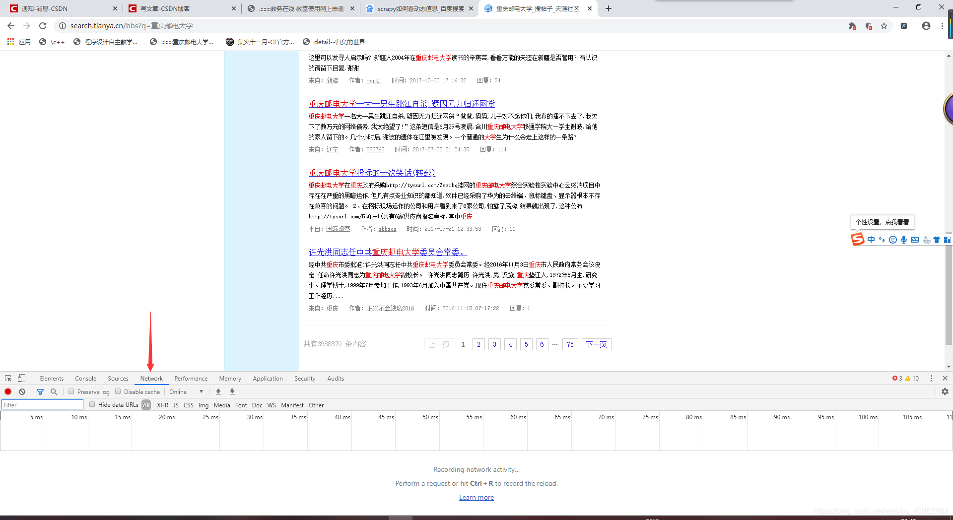Open the 许光洪同志任中共重庆邮电大学委员会常委 post link
Viewport: 953px width, 520px height.
click(388, 252)
